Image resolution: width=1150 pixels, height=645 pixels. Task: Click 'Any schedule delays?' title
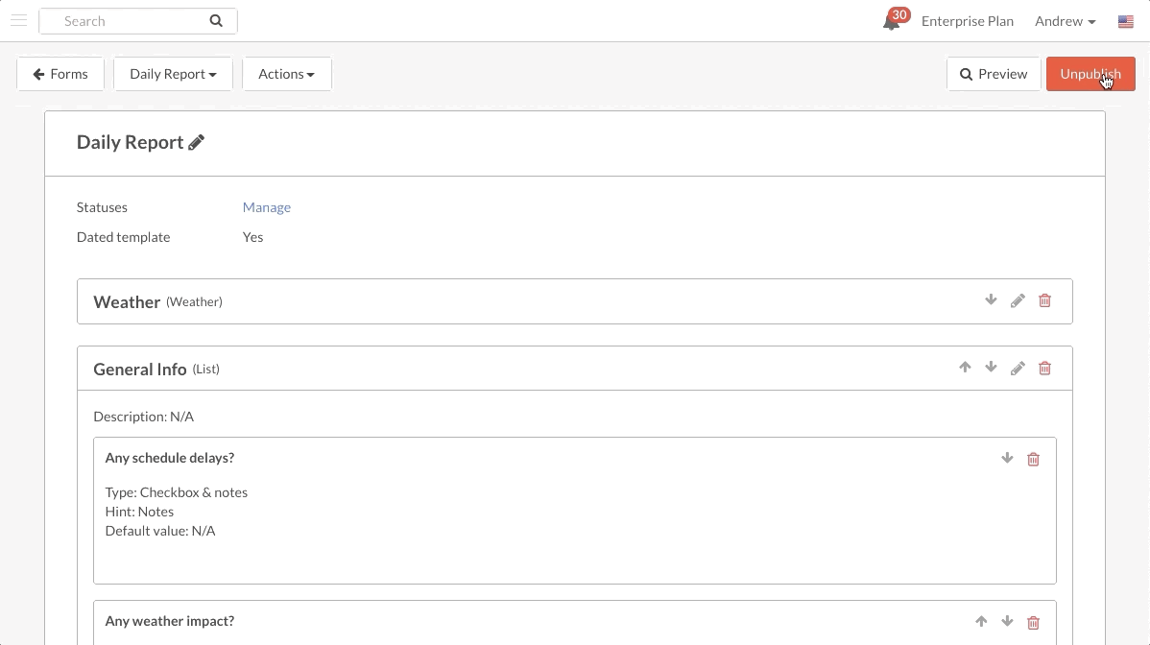point(169,458)
